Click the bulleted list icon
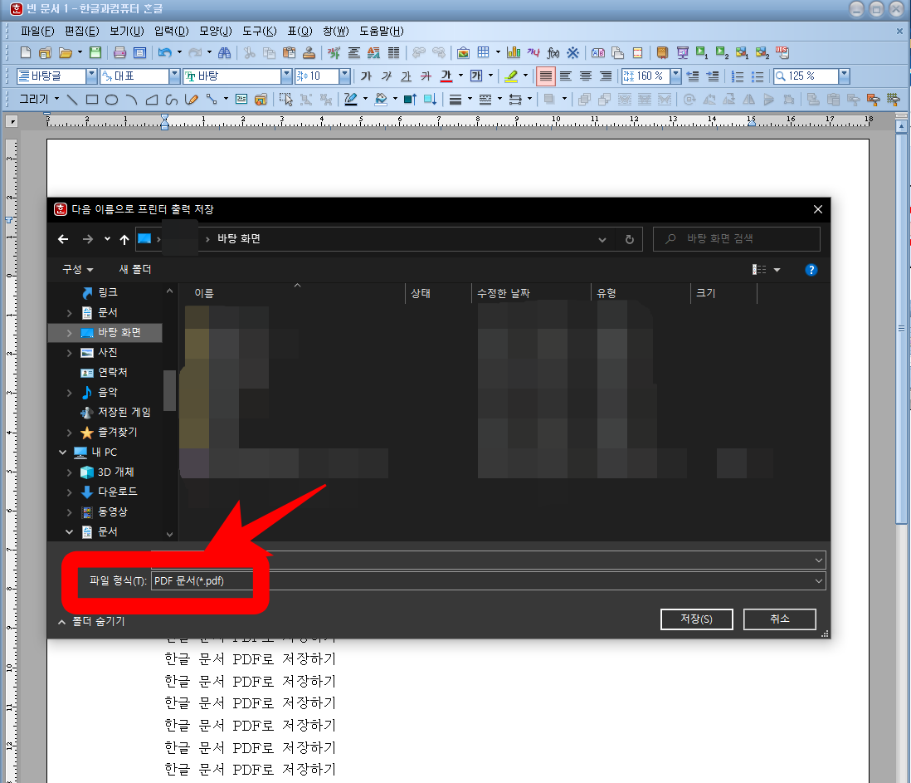911x783 pixels. pyautogui.click(x=758, y=76)
